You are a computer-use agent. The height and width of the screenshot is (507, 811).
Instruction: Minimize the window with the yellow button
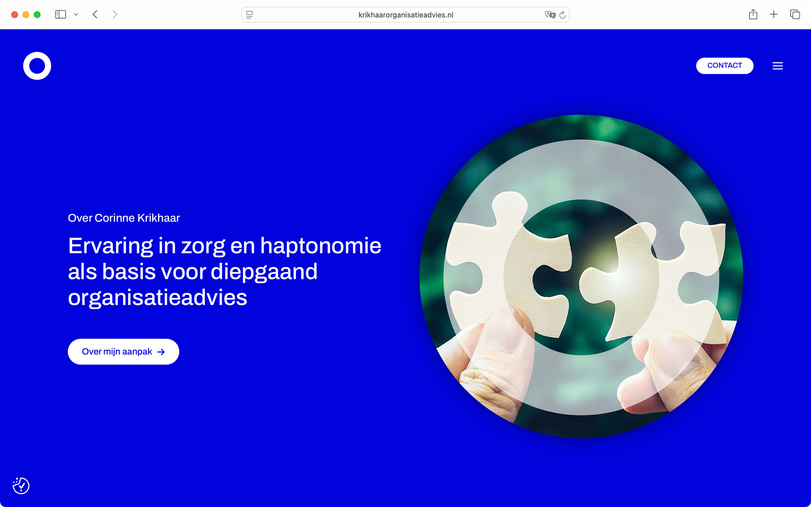click(26, 14)
